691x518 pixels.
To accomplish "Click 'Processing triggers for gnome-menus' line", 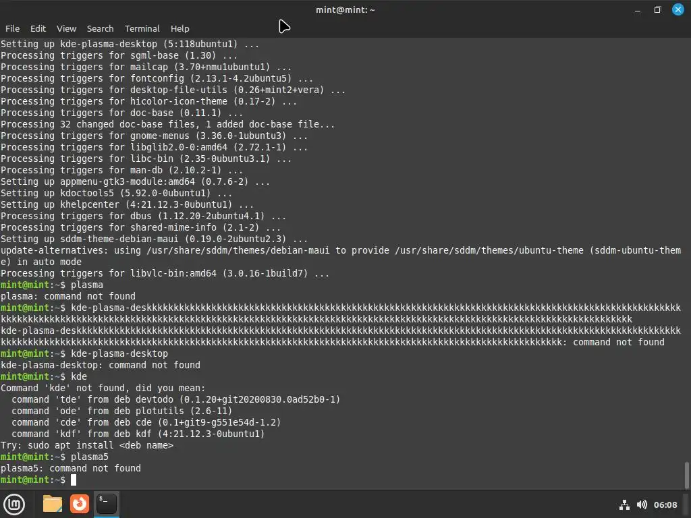I will click(154, 136).
